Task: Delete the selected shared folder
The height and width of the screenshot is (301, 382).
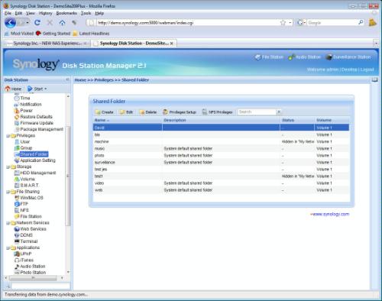Action: 148,112
